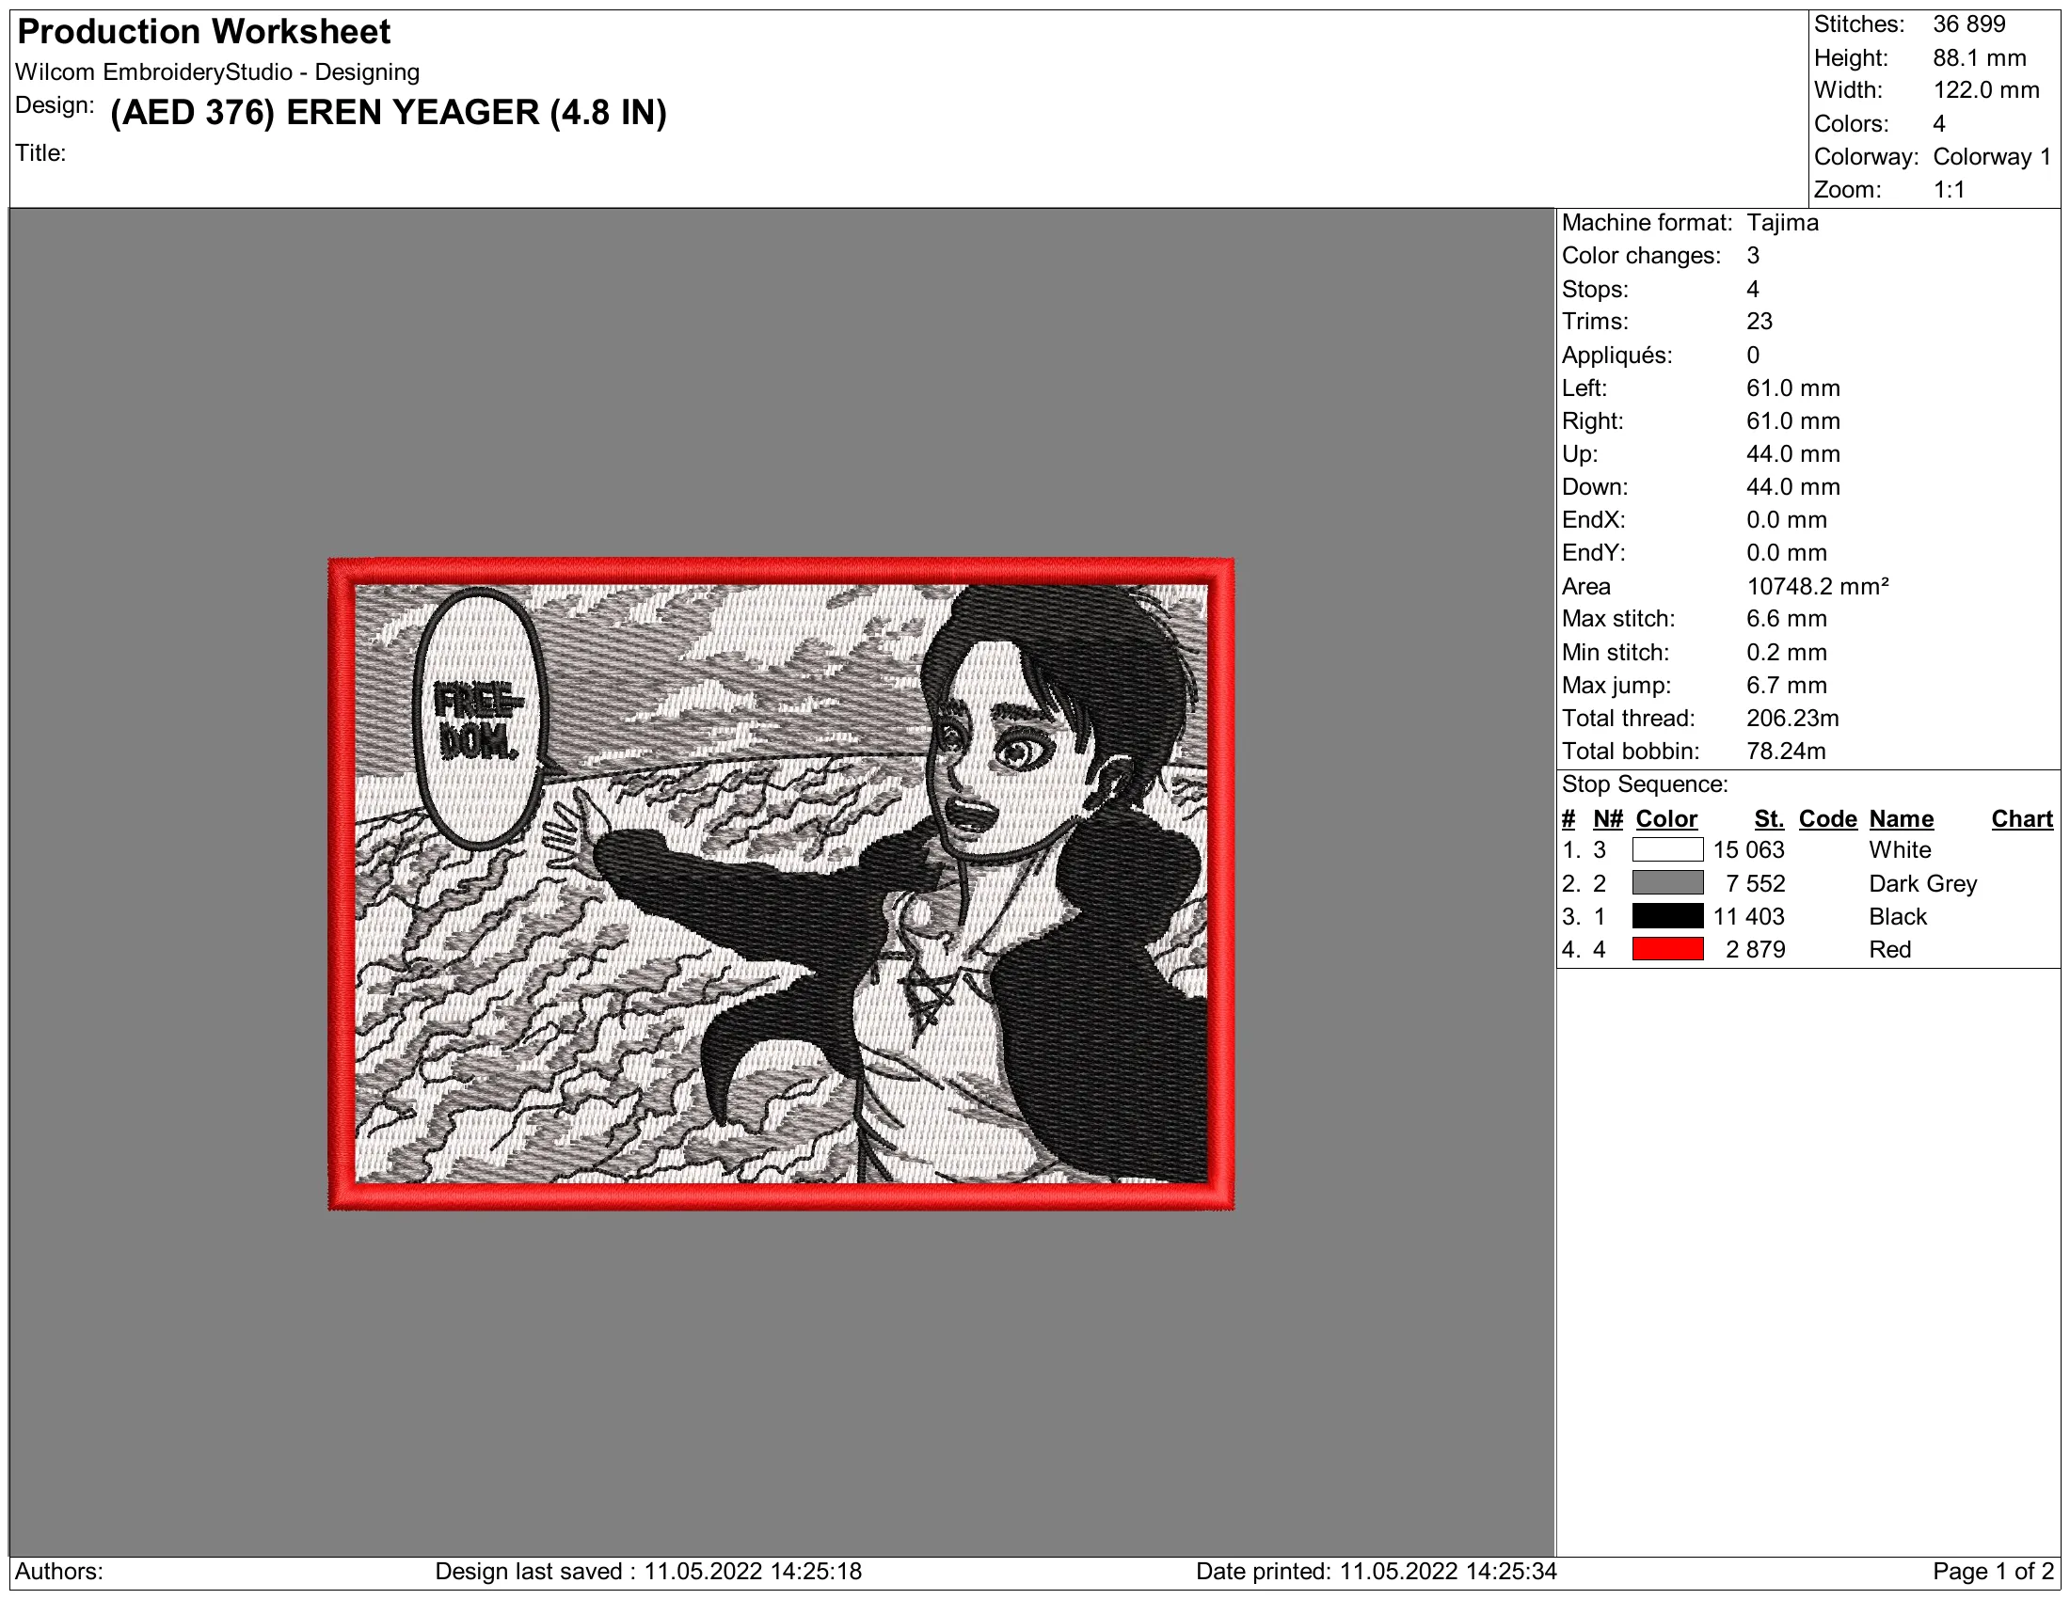
Task: Click the width value '122.0 mm'
Action: (x=1985, y=91)
